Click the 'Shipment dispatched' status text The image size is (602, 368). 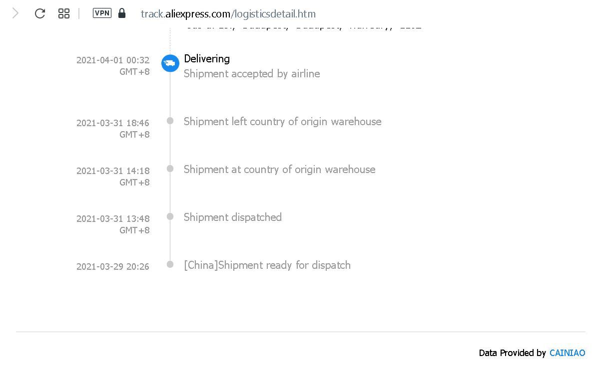point(233,217)
